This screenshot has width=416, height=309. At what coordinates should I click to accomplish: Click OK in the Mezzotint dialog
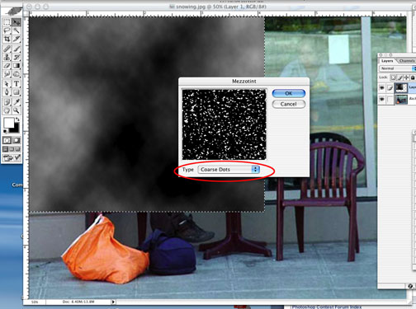pyautogui.click(x=289, y=93)
